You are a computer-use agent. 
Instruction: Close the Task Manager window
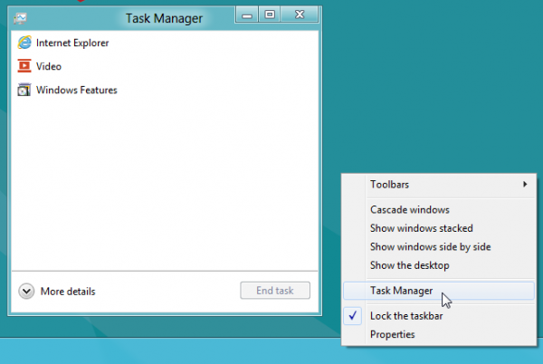click(300, 14)
